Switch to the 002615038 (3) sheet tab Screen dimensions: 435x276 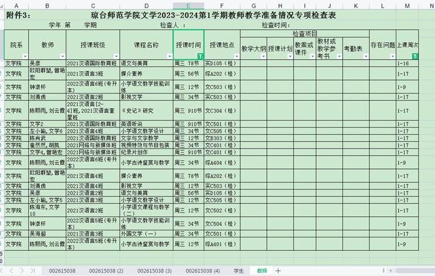155,271
